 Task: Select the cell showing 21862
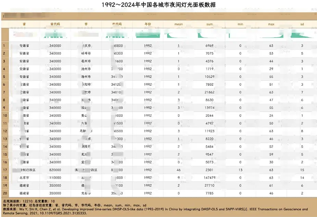(x=210, y=92)
